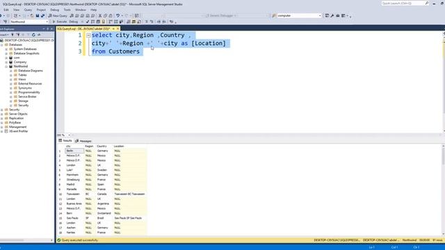Open the View menu
This screenshot has width=445, height=250.
[x=17, y=10]
